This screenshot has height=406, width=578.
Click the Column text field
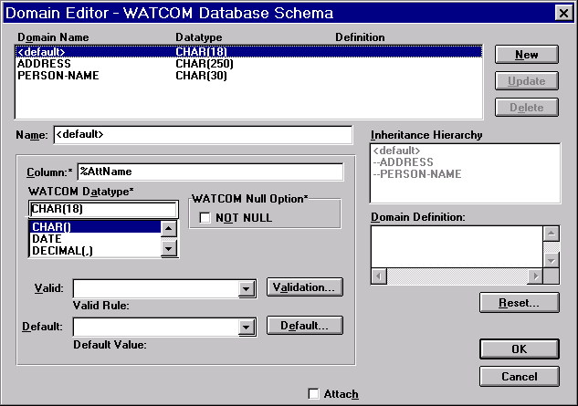pyautogui.click(x=210, y=172)
